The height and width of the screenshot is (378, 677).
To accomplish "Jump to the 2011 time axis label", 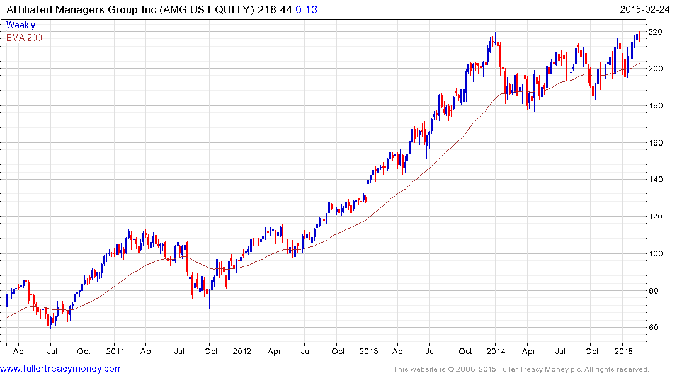I will (x=115, y=351).
